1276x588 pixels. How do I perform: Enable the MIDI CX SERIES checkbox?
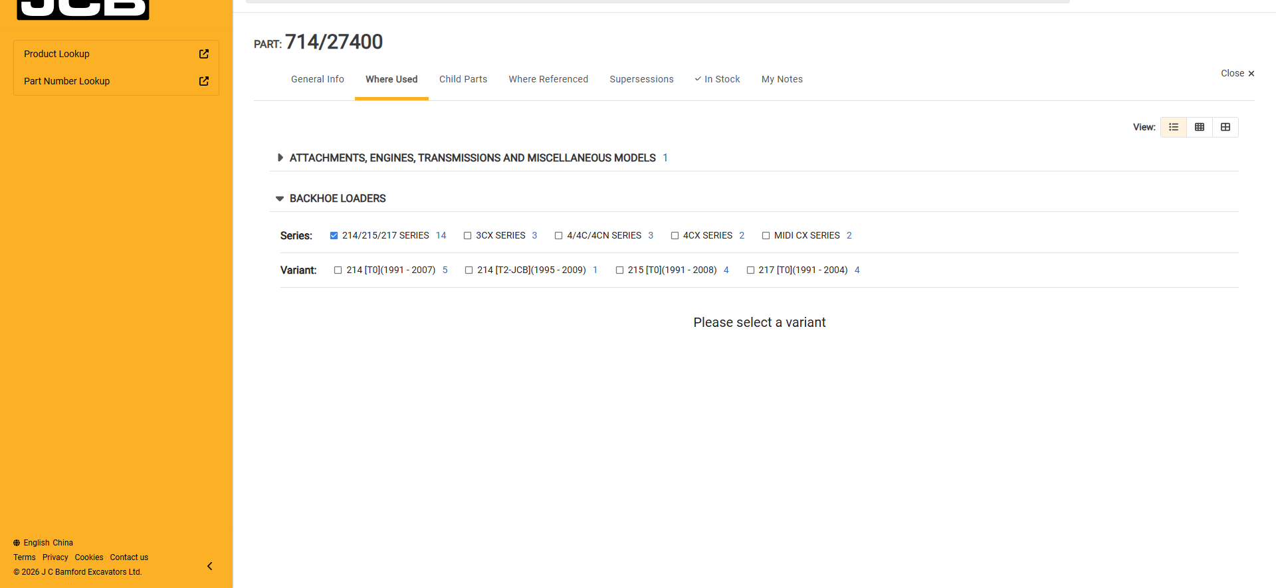point(766,236)
